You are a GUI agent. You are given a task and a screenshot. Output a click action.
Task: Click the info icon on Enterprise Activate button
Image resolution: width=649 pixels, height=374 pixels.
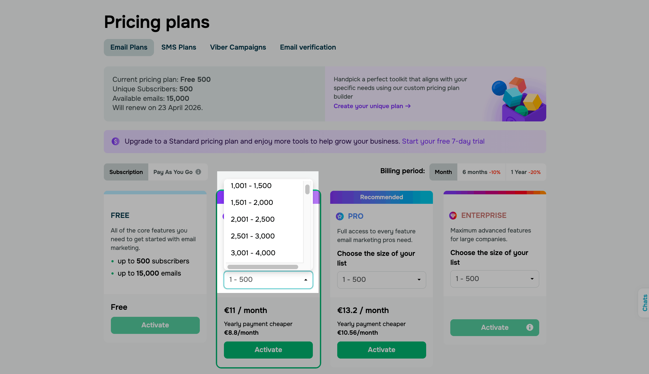click(x=529, y=327)
